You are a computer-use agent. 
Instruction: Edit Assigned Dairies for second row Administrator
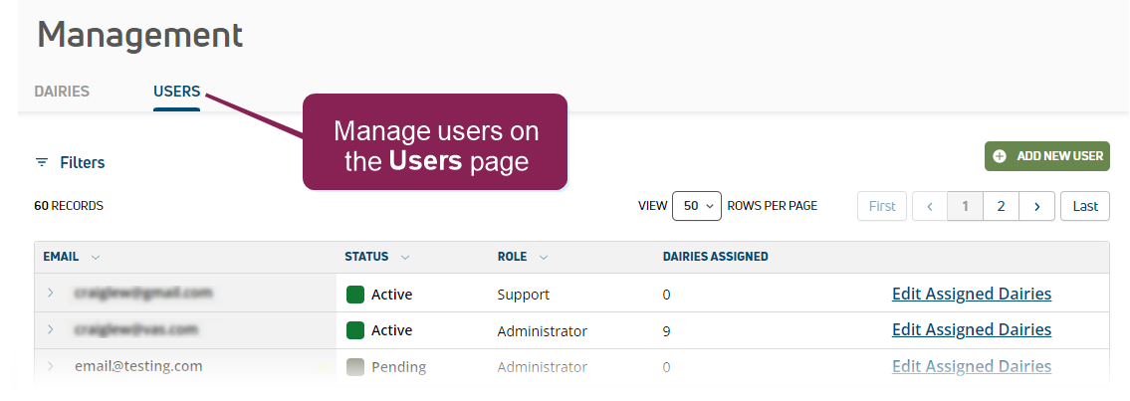coord(971,329)
